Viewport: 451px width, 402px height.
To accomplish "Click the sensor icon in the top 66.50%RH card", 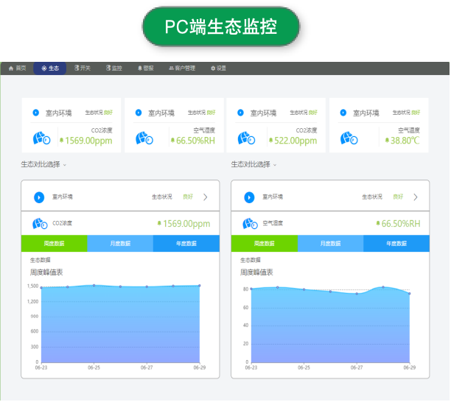I will 144,138.
